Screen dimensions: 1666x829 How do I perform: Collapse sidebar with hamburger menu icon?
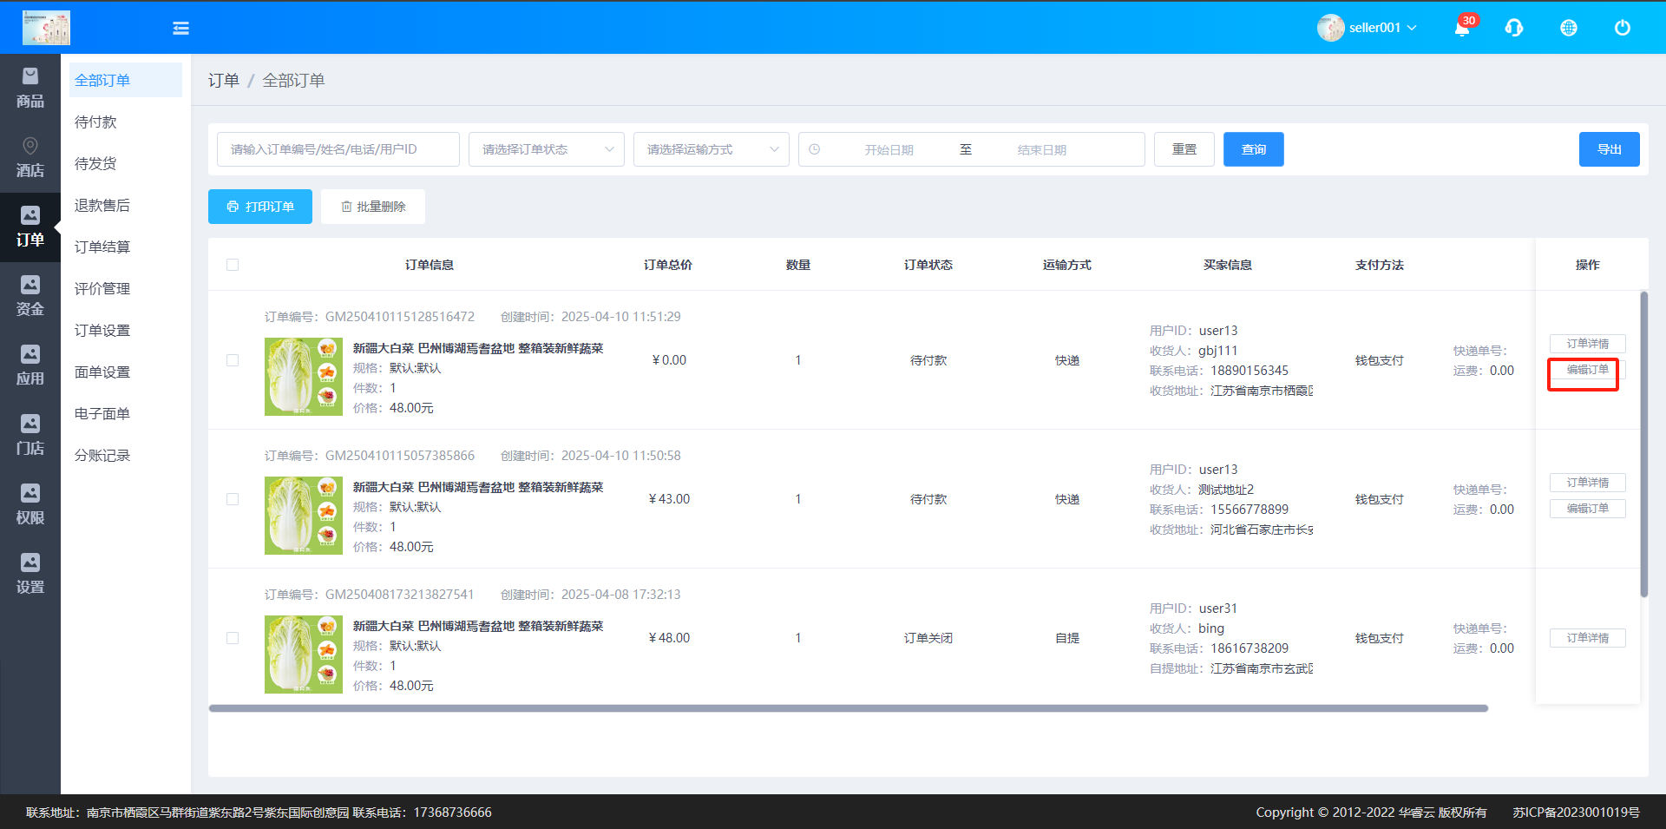[x=180, y=29]
